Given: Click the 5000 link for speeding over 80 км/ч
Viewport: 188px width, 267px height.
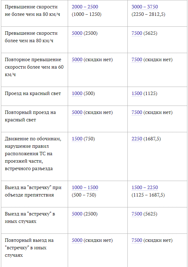Looking at the screenshot, I should click(77, 33).
